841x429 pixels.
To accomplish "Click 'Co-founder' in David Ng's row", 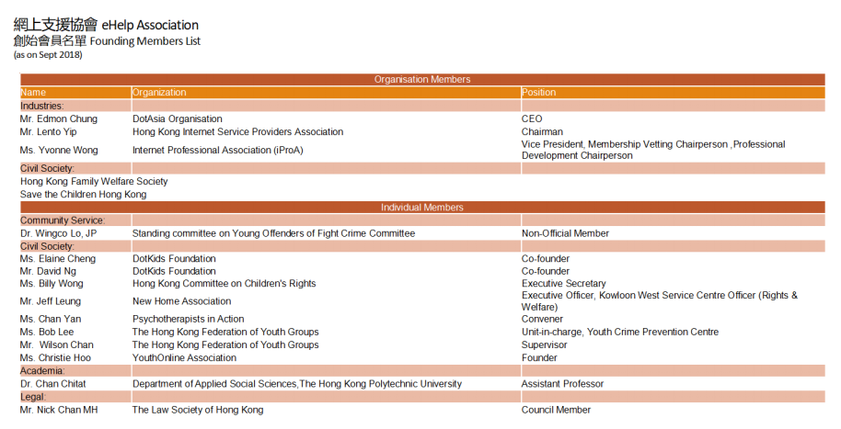I will pos(546,272).
